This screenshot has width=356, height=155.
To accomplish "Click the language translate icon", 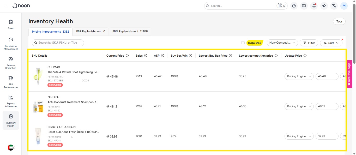I will pos(334,6).
